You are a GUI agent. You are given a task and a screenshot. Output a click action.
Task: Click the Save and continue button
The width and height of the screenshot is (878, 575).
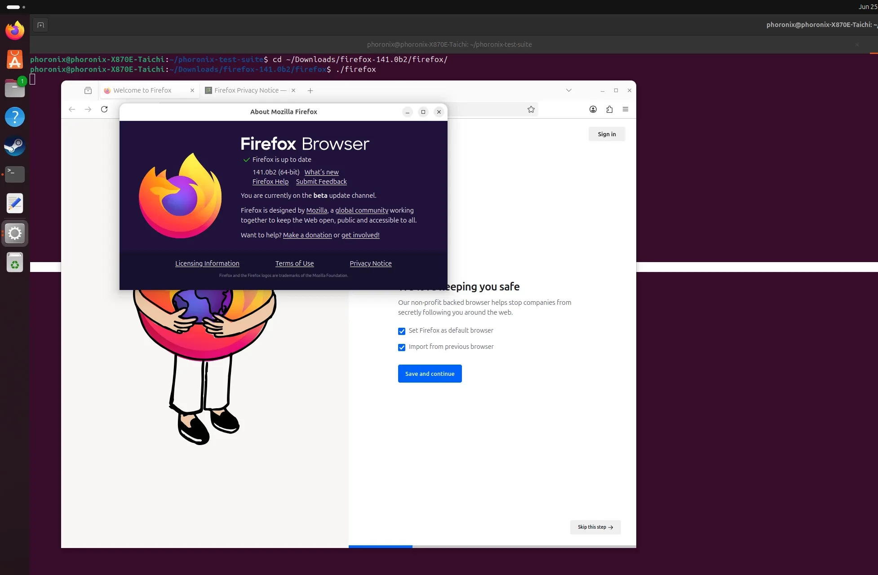click(x=430, y=374)
